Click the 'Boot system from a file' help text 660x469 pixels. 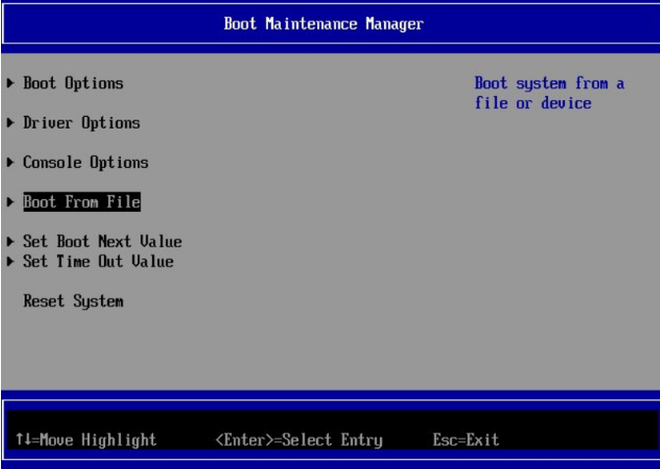pos(548,93)
